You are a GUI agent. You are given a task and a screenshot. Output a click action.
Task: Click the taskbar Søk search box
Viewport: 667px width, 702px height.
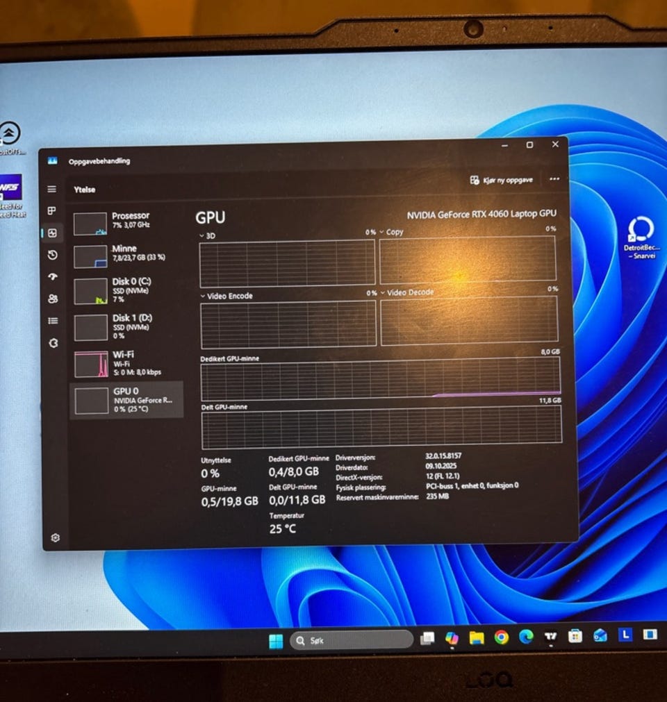click(352, 640)
